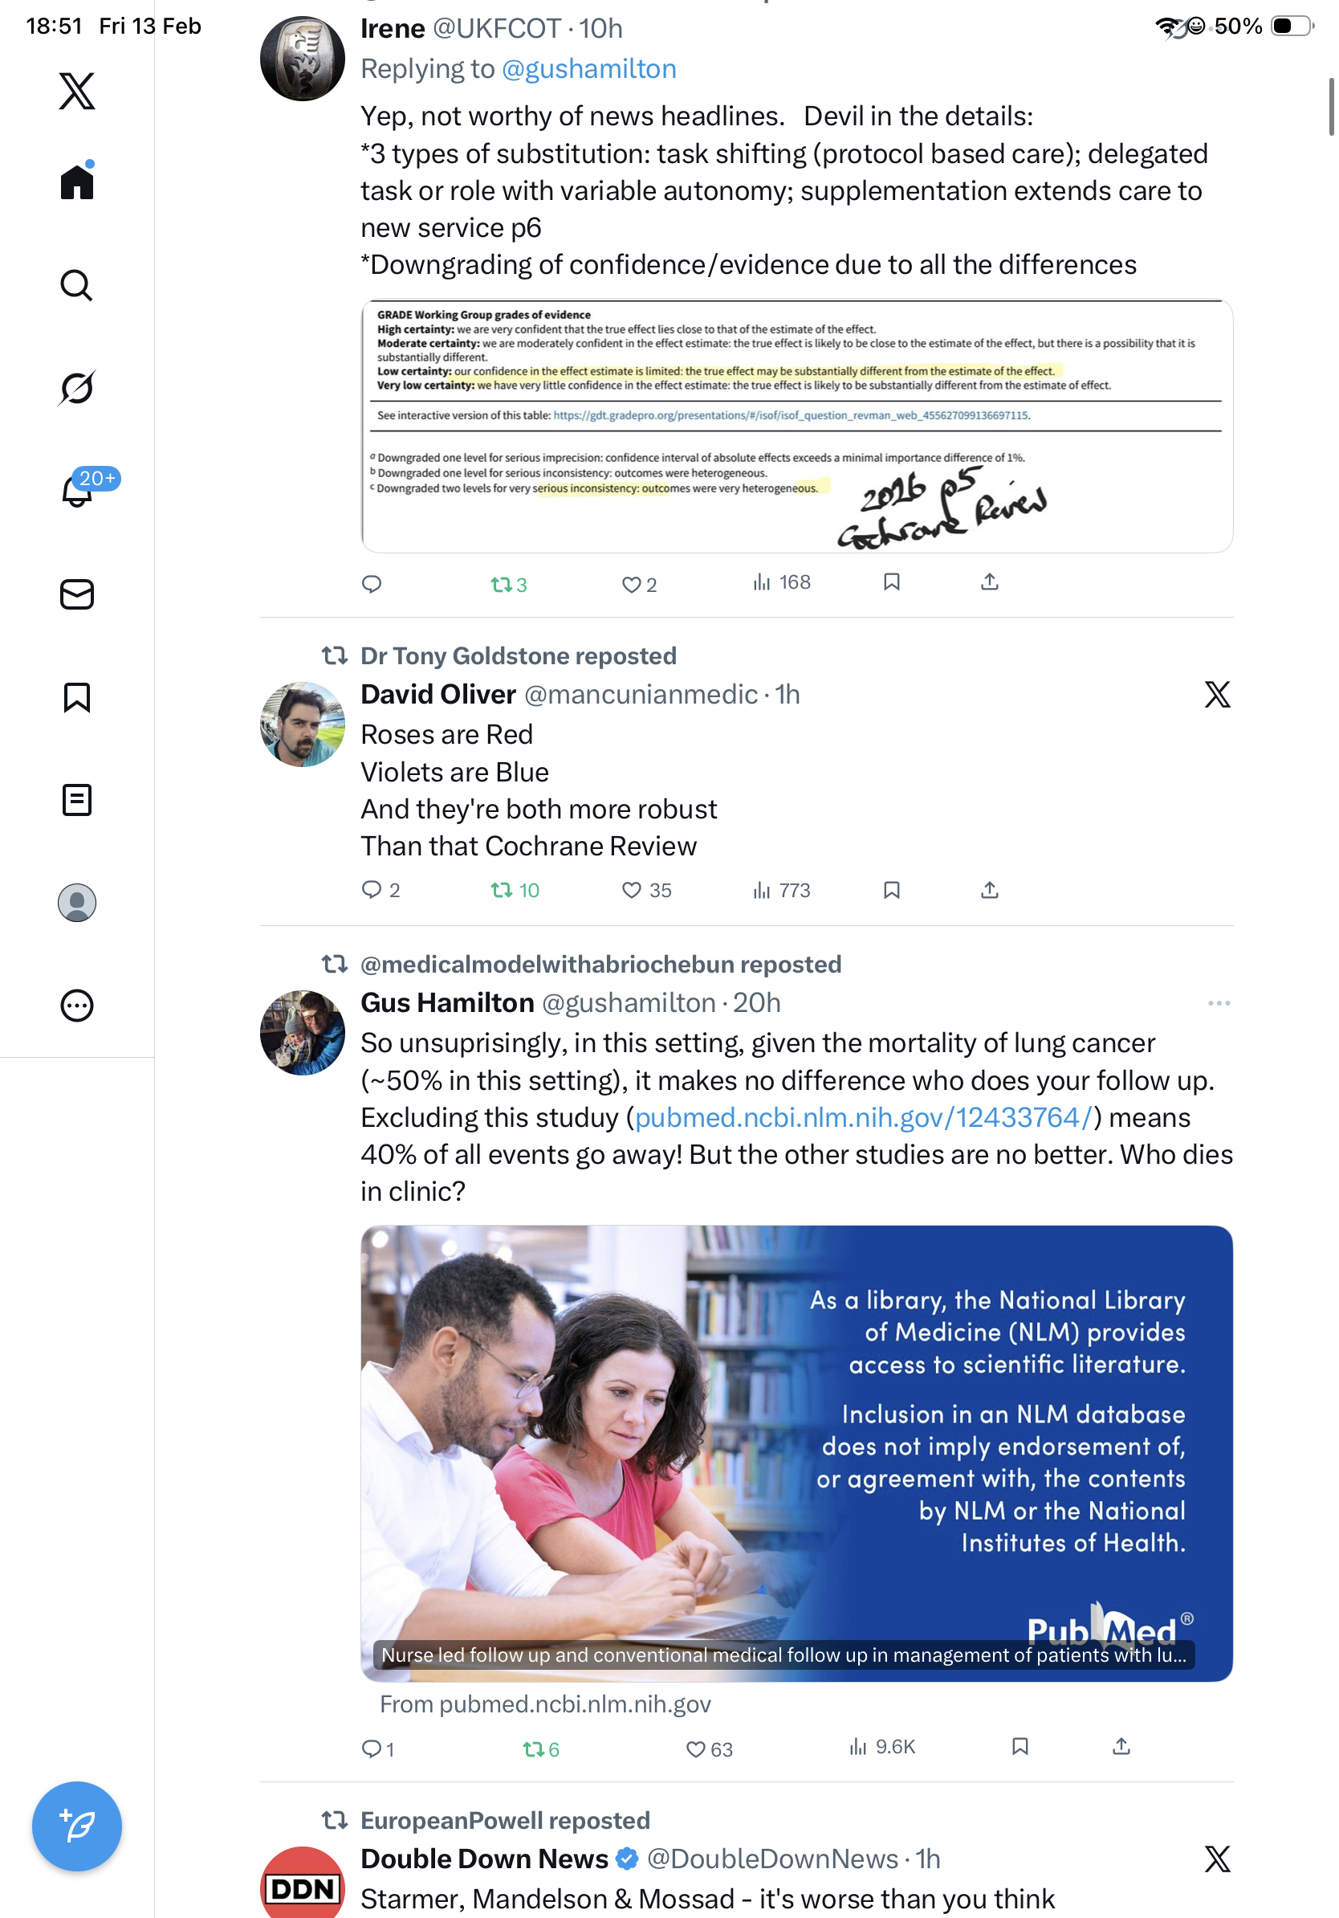Open the pubmed.ncbi.nlm.nih.gov/12433764 link
The height and width of the screenshot is (1918, 1339).
pyautogui.click(x=863, y=1117)
